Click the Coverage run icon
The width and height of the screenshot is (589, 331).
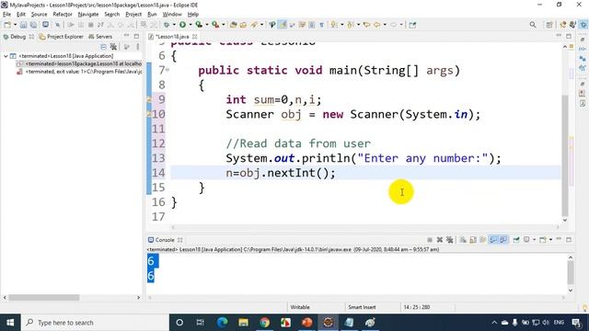click(x=199, y=25)
